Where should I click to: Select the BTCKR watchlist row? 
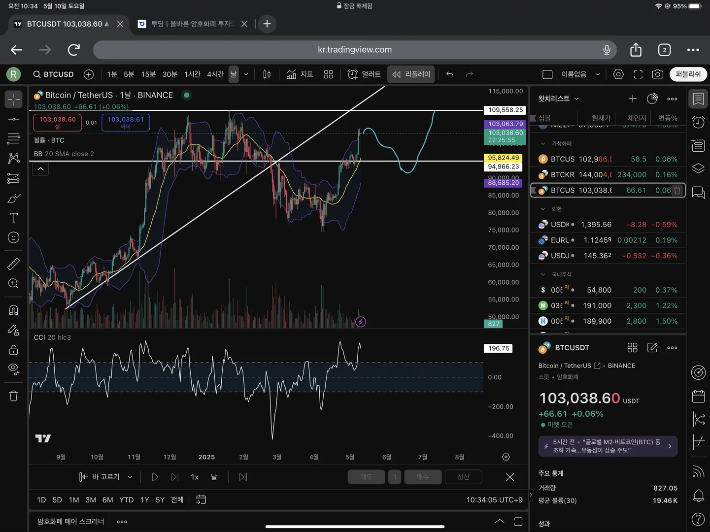coord(608,175)
